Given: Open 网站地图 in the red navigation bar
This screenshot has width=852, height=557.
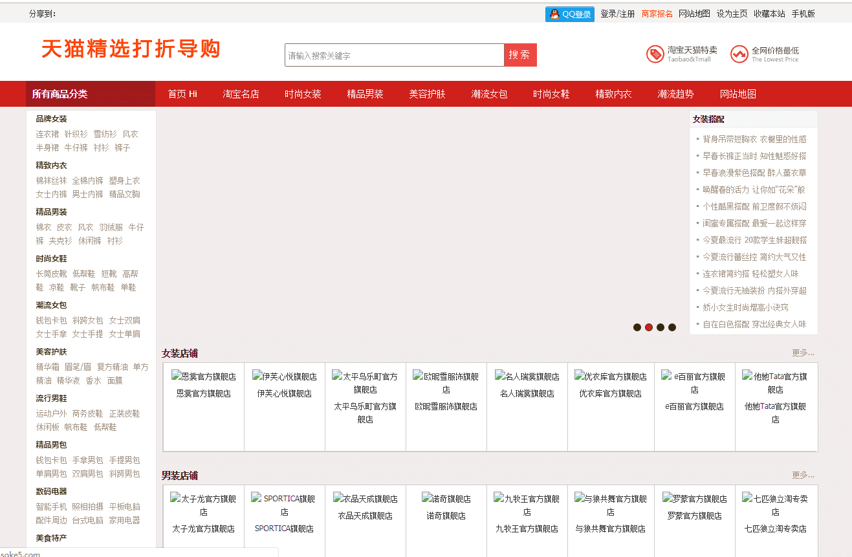Looking at the screenshot, I should pyautogui.click(x=737, y=94).
